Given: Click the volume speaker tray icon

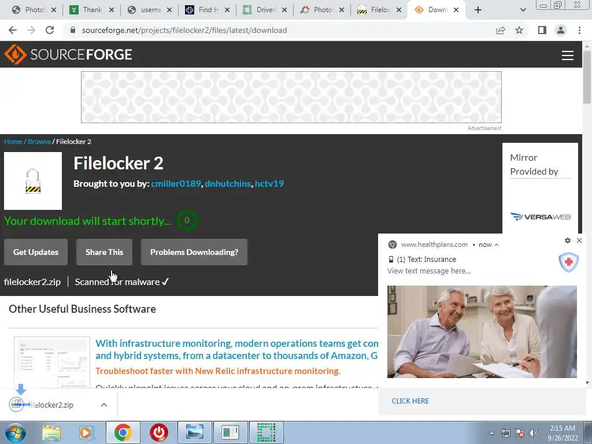Looking at the screenshot, I should coord(534,433).
